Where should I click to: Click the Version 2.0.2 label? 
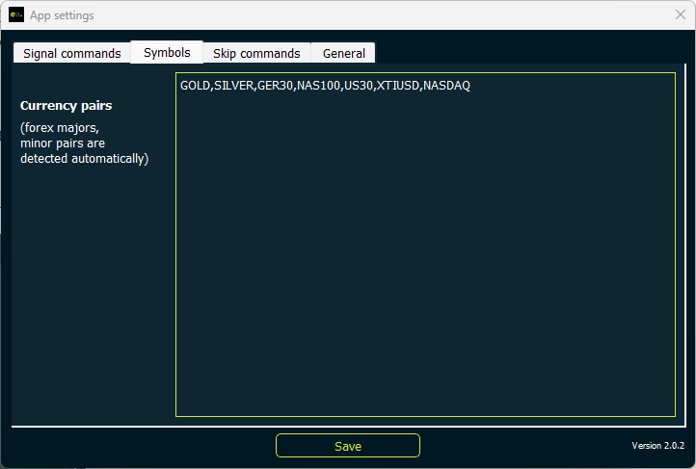pos(657,446)
